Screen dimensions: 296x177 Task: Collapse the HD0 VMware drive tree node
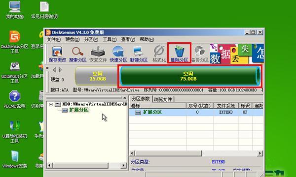[x=51, y=104]
